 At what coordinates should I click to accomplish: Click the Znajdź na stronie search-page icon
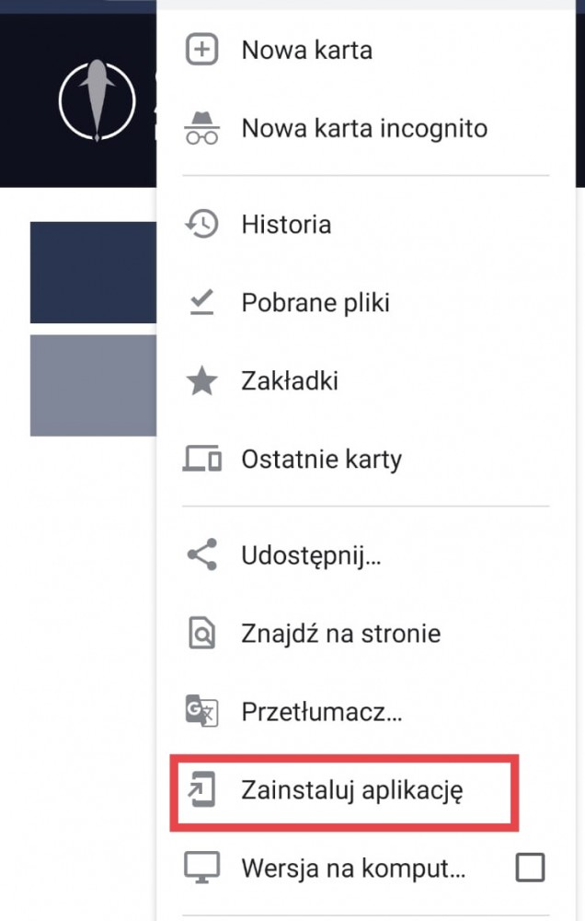pos(201,633)
